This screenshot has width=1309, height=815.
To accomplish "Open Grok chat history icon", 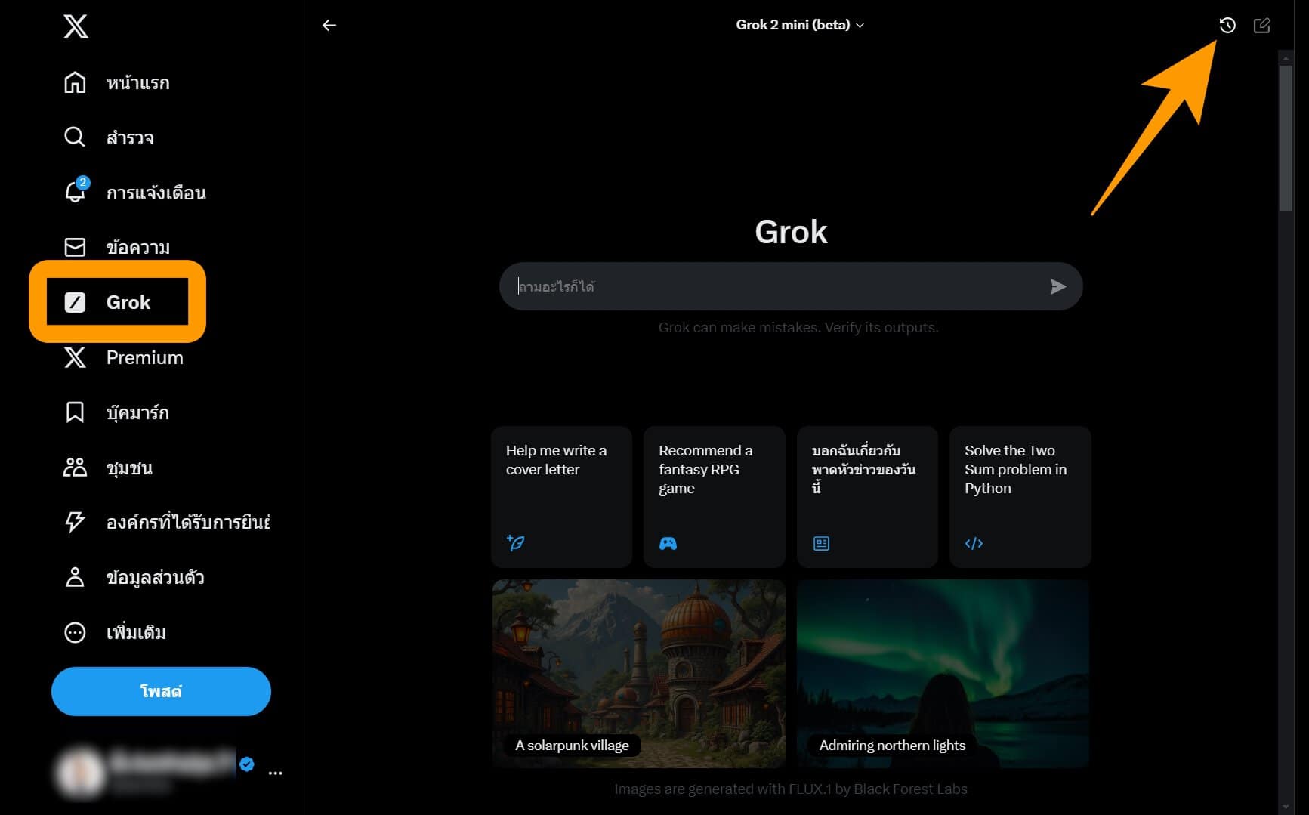I will [x=1227, y=26].
